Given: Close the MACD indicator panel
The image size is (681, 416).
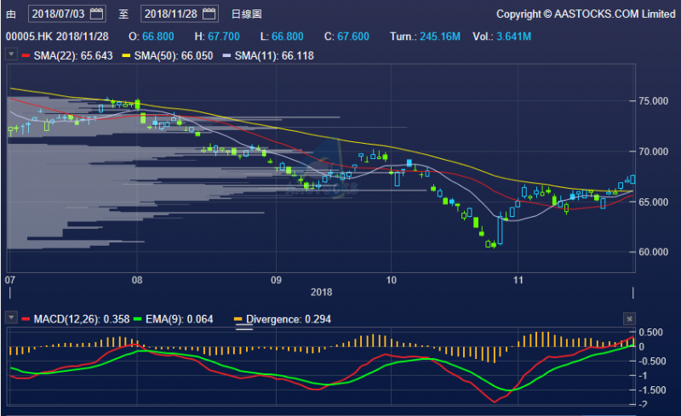Looking at the screenshot, I should click(x=629, y=318).
